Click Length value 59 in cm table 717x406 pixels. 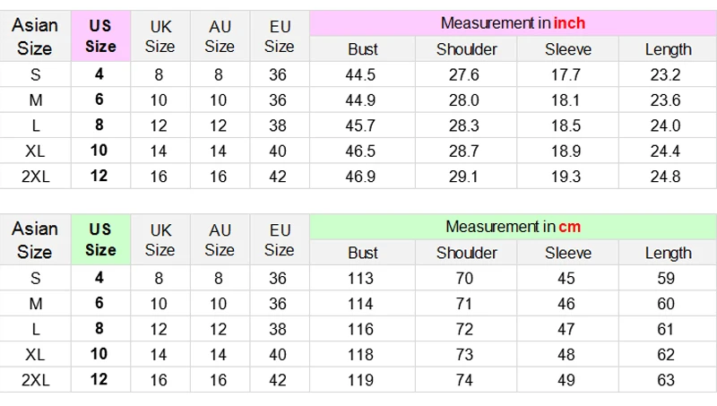666,279
